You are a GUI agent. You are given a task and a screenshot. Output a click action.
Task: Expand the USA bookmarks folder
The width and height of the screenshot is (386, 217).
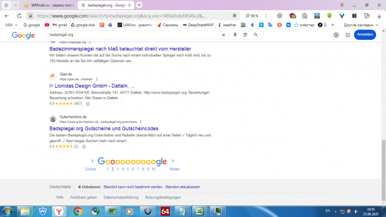point(11,25)
